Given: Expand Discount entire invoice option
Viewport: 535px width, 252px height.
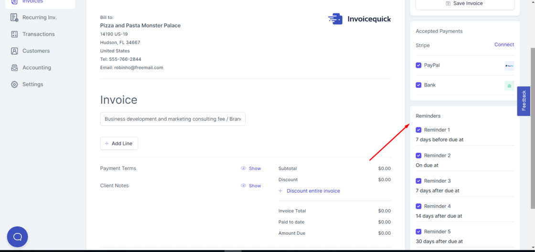Looking at the screenshot, I should coord(313,191).
